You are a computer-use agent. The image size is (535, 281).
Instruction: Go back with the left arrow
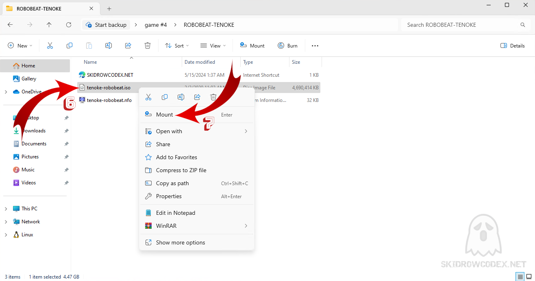(x=10, y=25)
